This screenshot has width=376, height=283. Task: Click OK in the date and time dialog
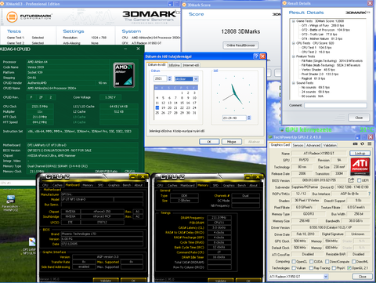click(209, 142)
